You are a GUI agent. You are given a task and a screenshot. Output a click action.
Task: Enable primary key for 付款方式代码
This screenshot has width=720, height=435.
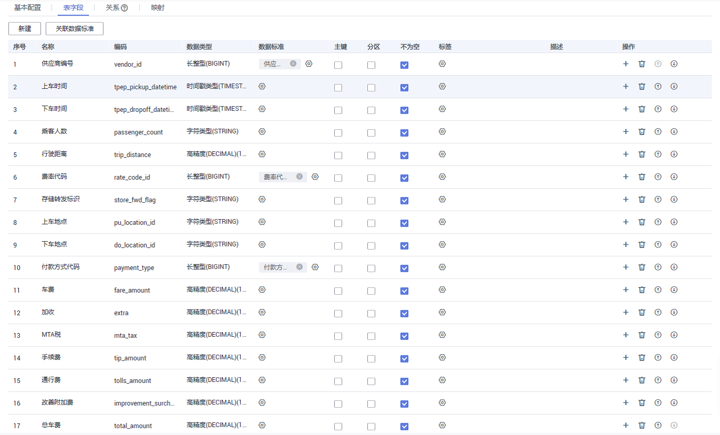coord(338,268)
